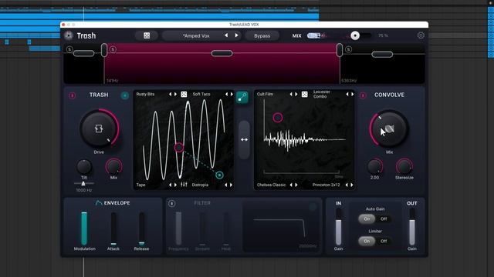This screenshot has width=494, height=277.
Task: Turn Limiter On
Action: click(367, 241)
